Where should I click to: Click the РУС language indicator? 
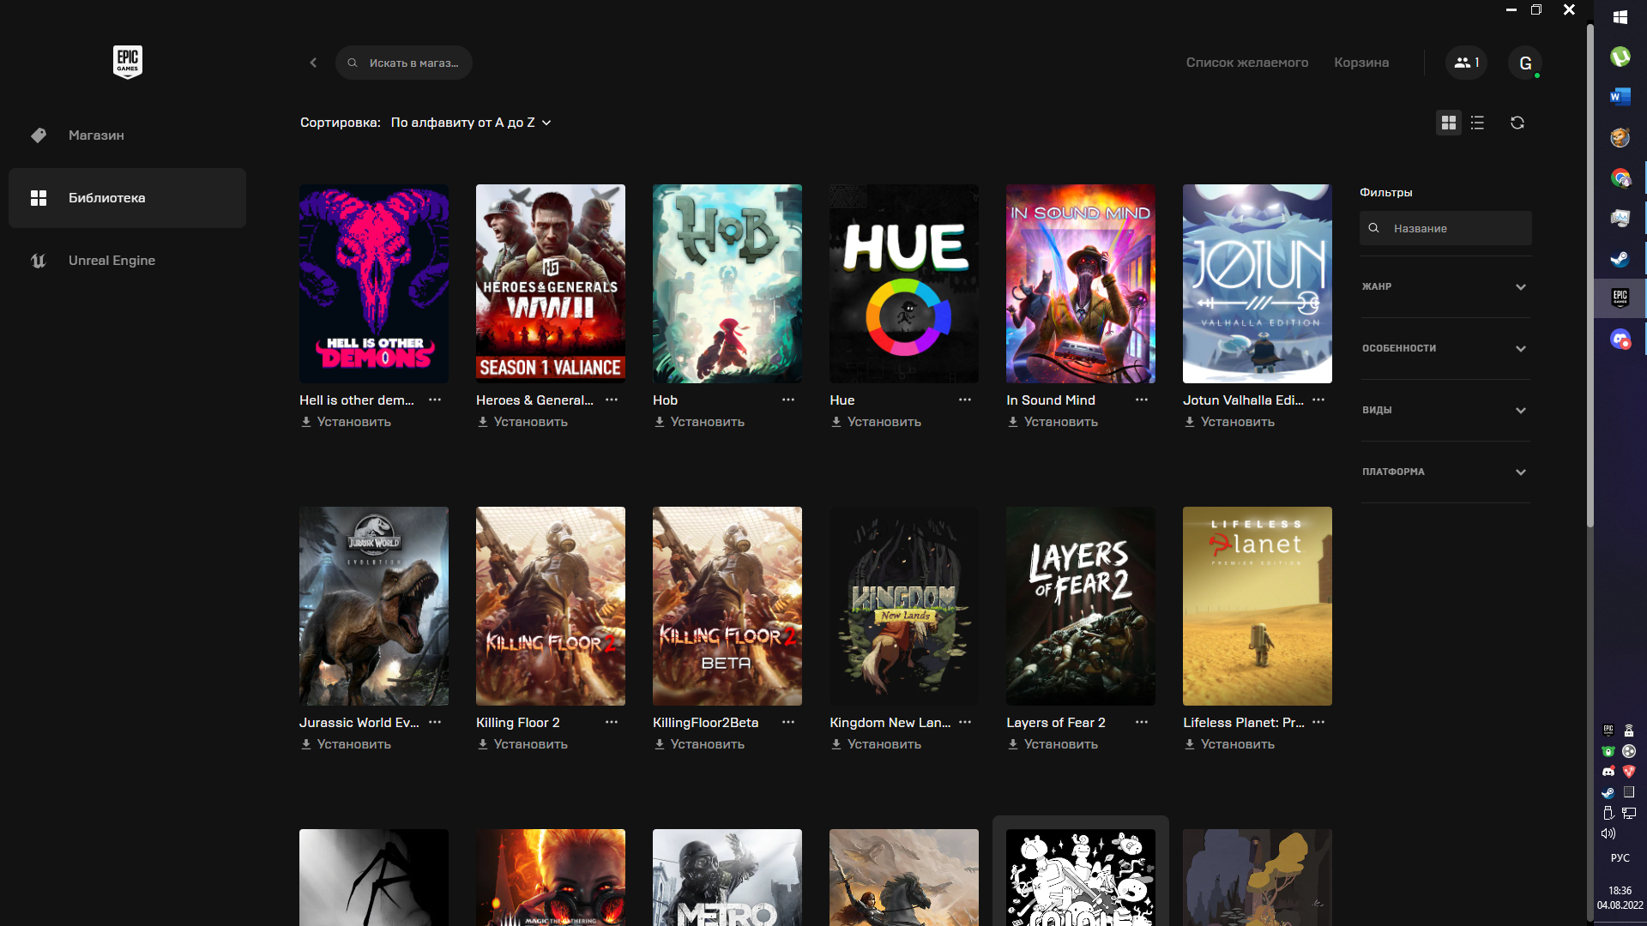coord(1620,858)
